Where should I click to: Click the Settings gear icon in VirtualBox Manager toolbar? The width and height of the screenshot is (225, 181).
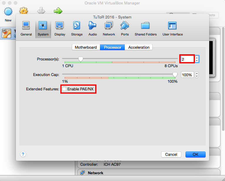23,11
